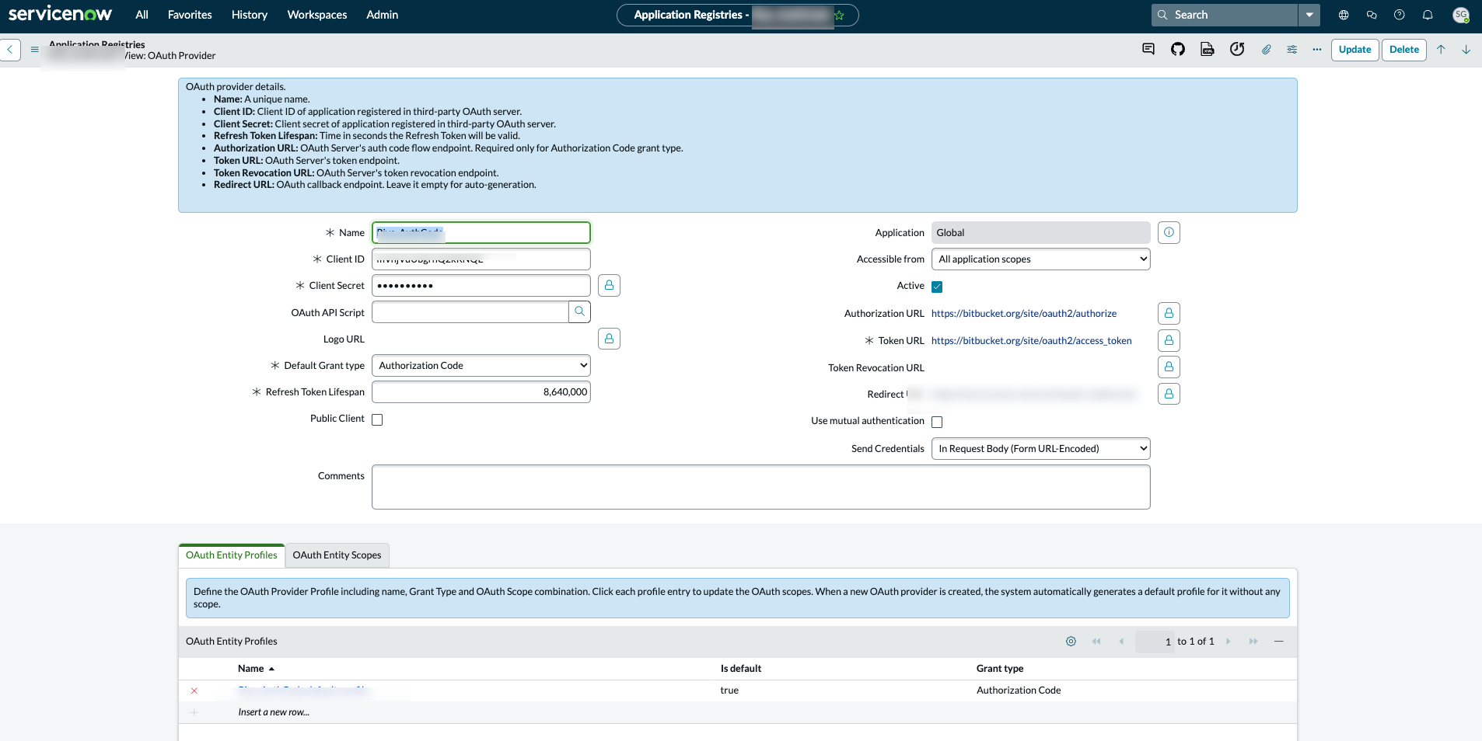Check the Public Client checkbox
Viewport: 1482px width, 741px height.
(x=377, y=419)
